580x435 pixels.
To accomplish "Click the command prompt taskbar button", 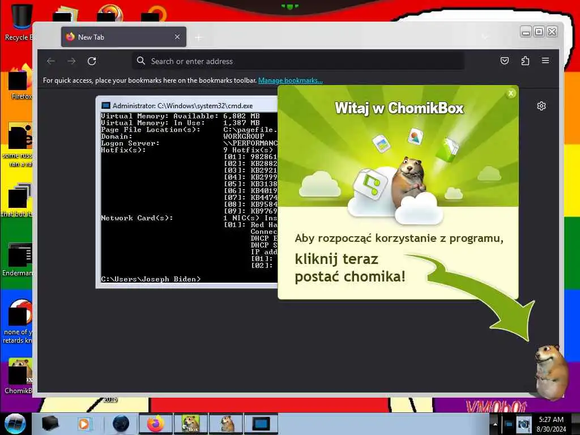I will coord(261,424).
